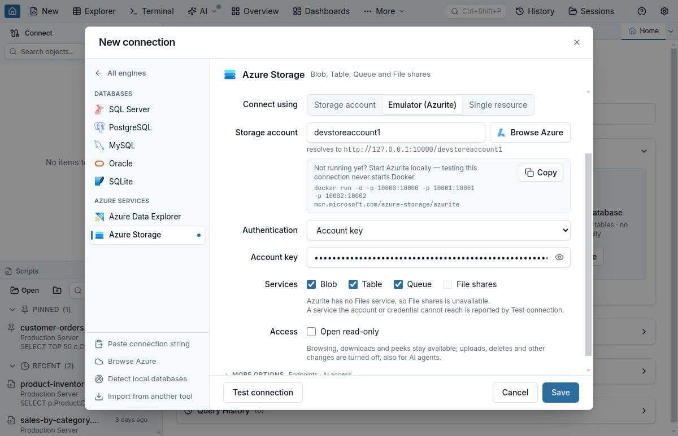Image resolution: width=678 pixels, height=436 pixels.
Task: Click the new folder icon in Scripts
Action: (57, 290)
